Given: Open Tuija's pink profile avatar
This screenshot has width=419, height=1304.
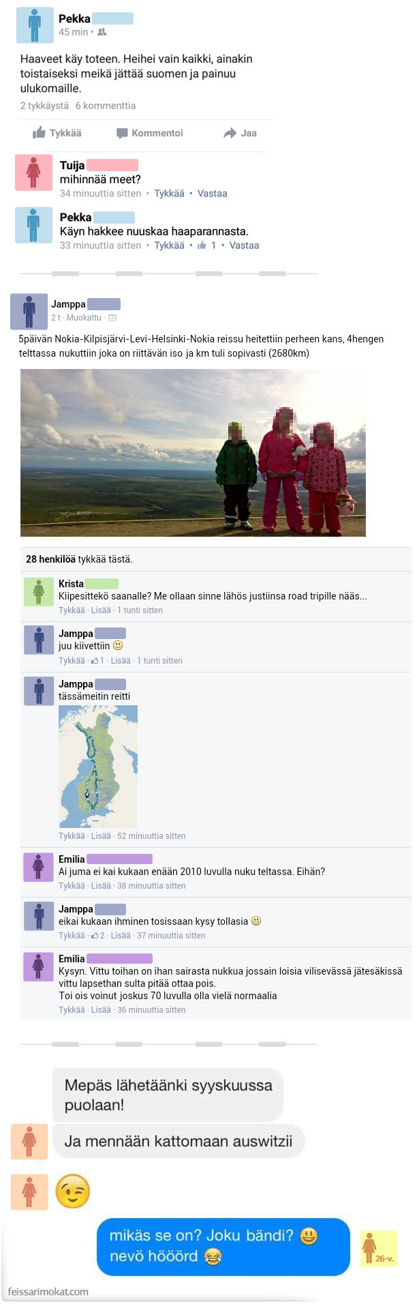Looking at the screenshot, I should point(33,172).
